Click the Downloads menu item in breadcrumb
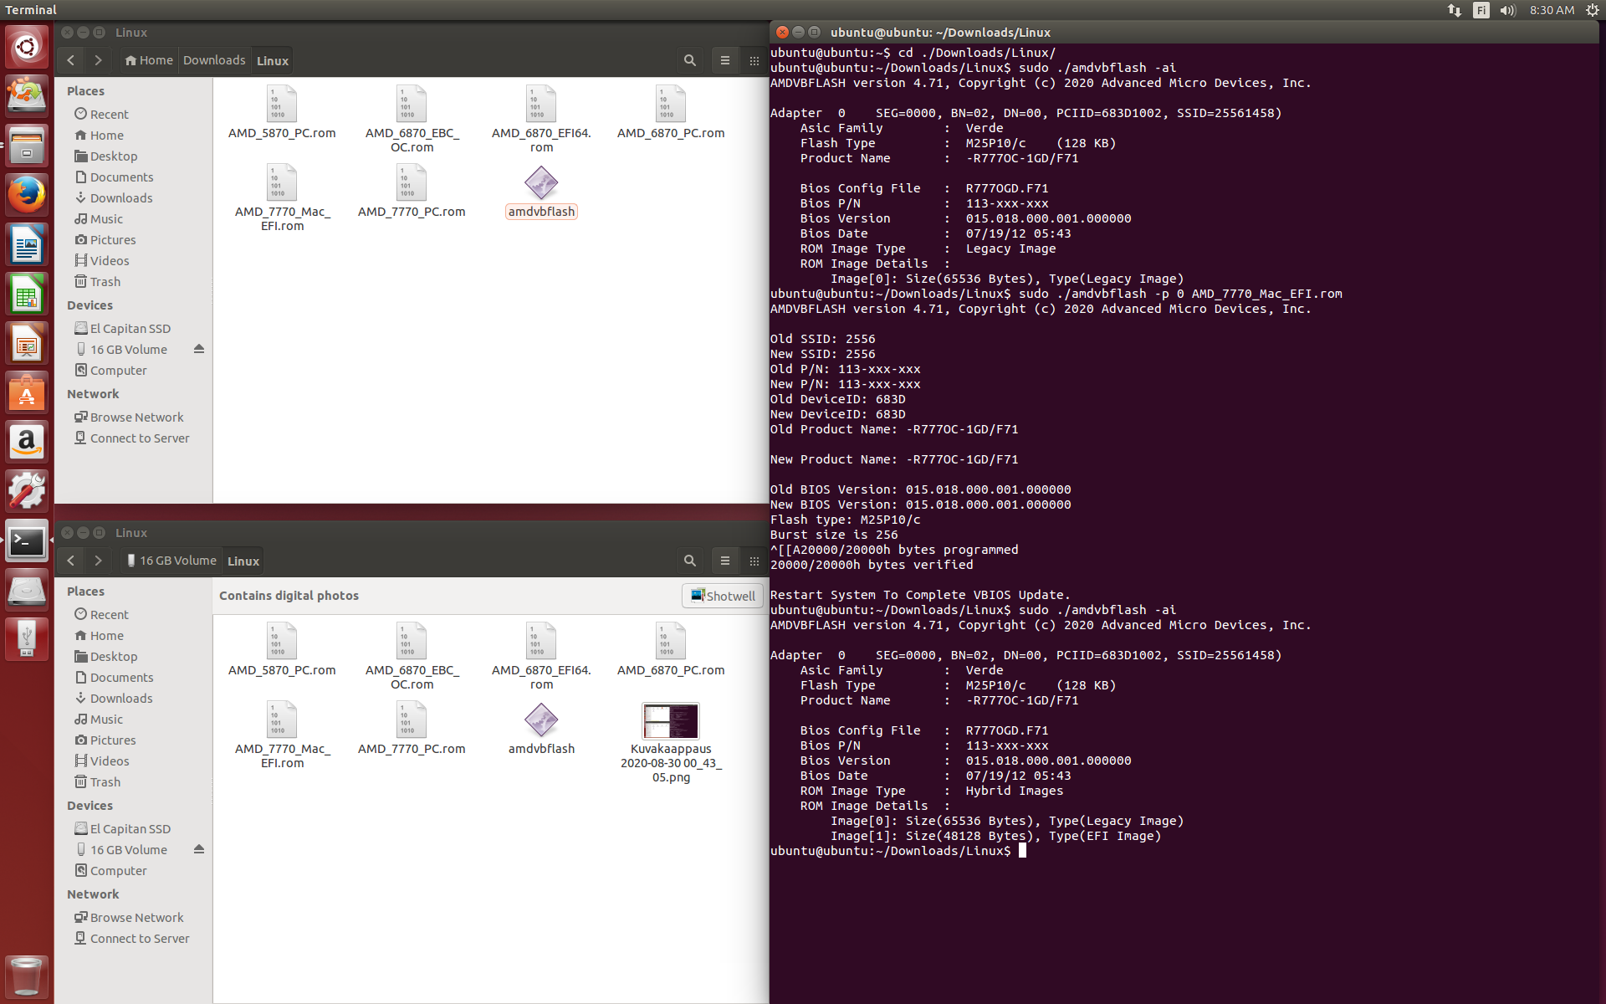This screenshot has height=1004, width=1606. pos(214,60)
